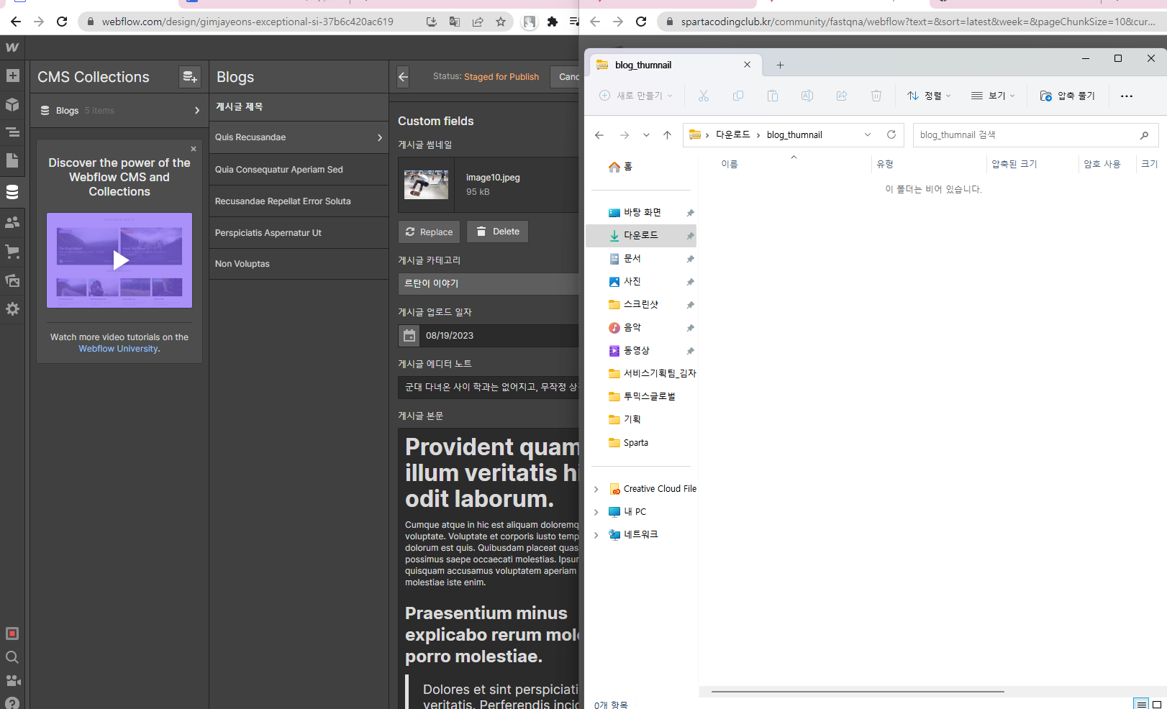Open the Components cube panel in Webflow

12,104
